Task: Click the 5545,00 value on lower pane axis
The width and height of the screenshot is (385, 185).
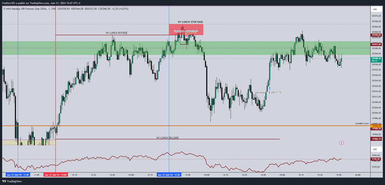Action: point(376,156)
